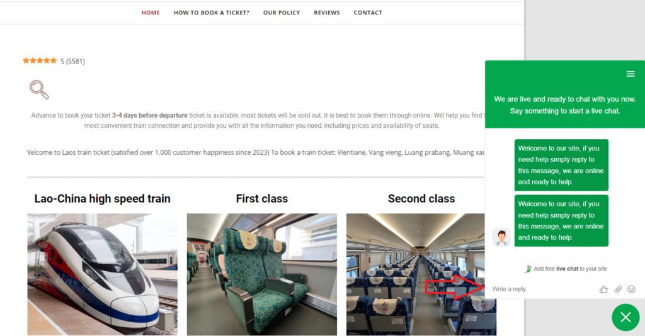Open the emoji picker in chat

click(x=631, y=289)
